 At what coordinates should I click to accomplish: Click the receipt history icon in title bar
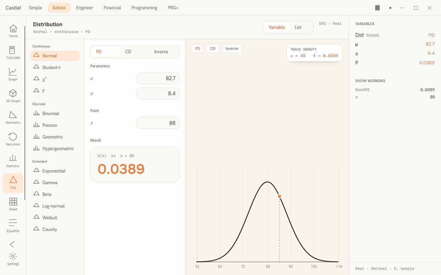(378, 8)
